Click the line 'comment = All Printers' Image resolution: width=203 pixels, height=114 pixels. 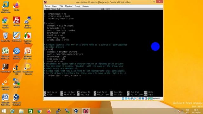point(60,26)
